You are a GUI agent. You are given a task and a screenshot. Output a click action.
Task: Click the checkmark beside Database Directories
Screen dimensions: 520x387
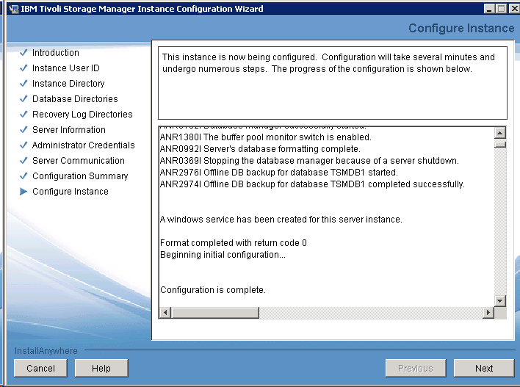pos(24,99)
